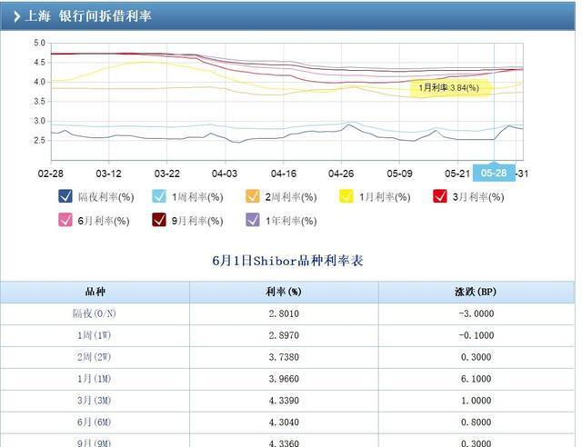The height and width of the screenshot is (447, 582).
Task: Uncheck the 6月利率(%) checkbox
Action: [x=65, y=220]
